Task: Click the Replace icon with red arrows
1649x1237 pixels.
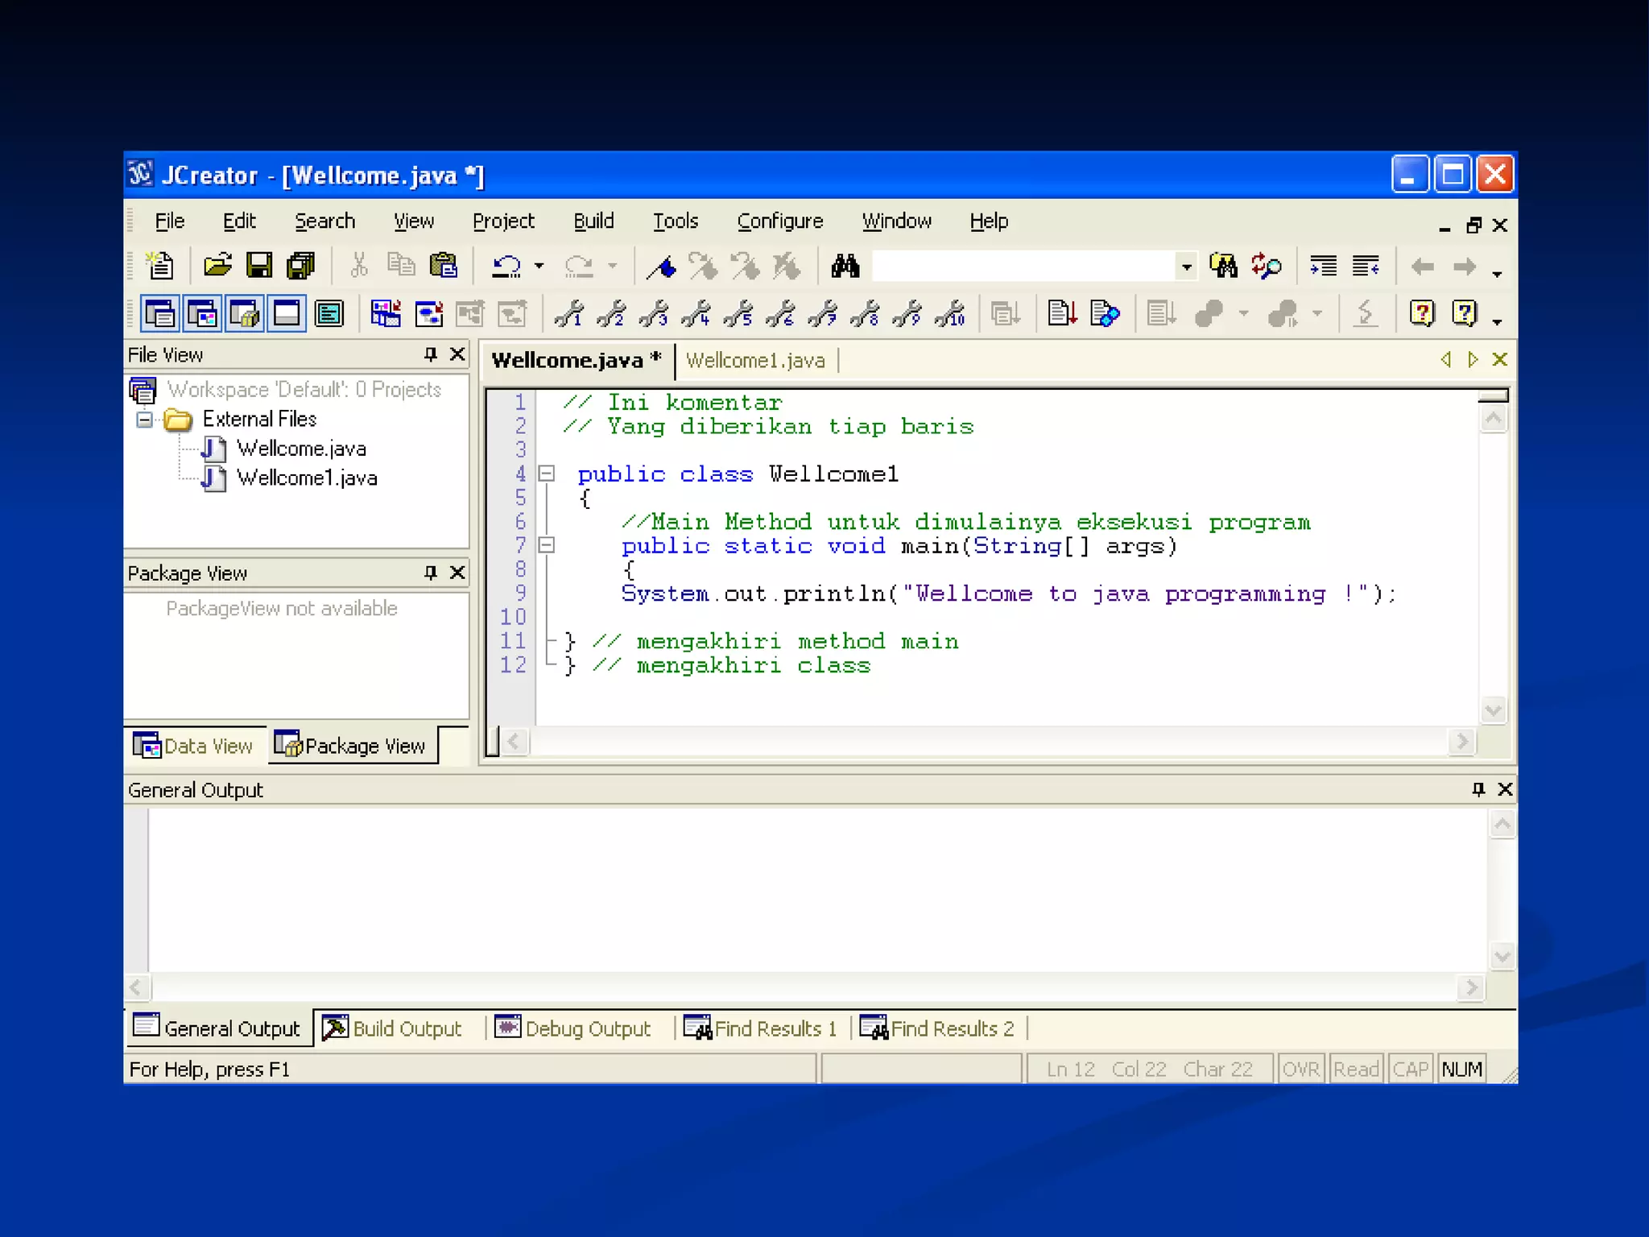Action: (1266, 266)
